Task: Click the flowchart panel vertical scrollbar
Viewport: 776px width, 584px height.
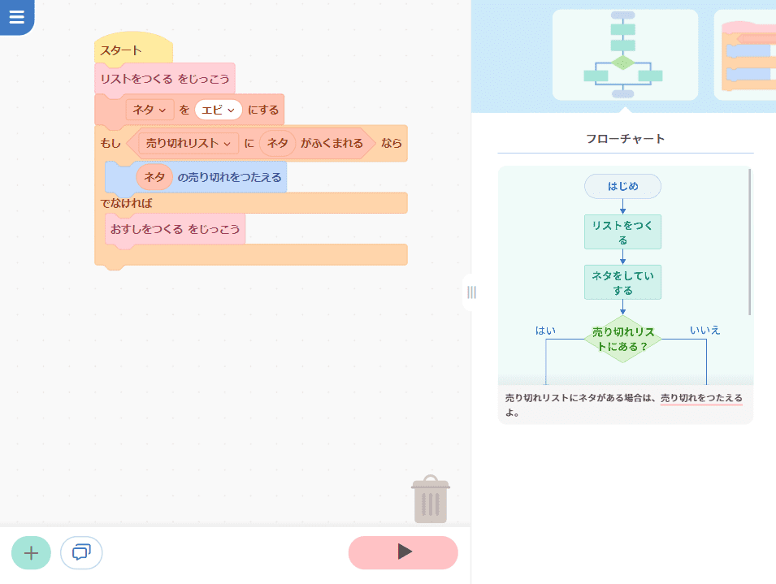Action: [749, 244]
